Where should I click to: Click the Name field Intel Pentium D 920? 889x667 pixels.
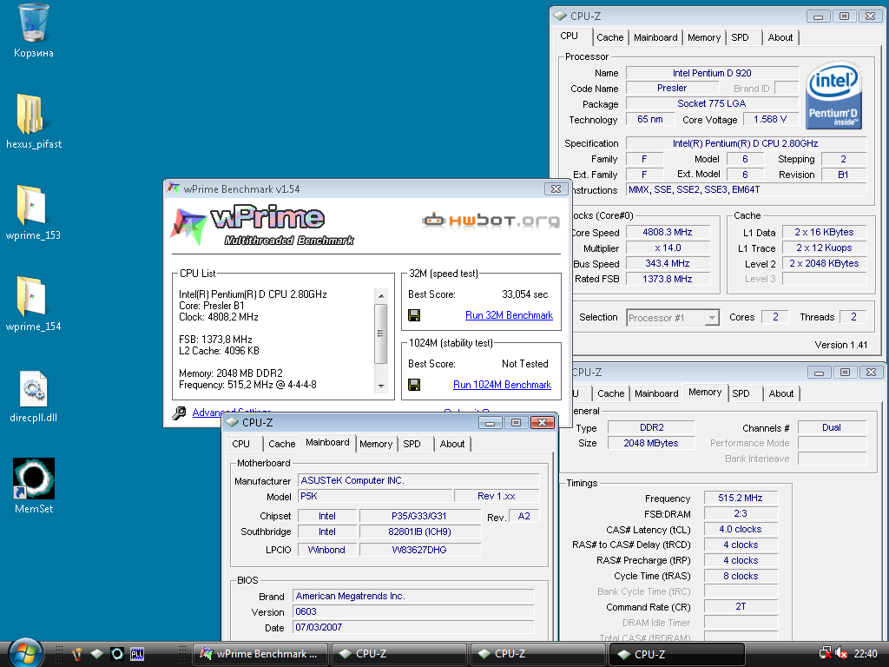712,73
